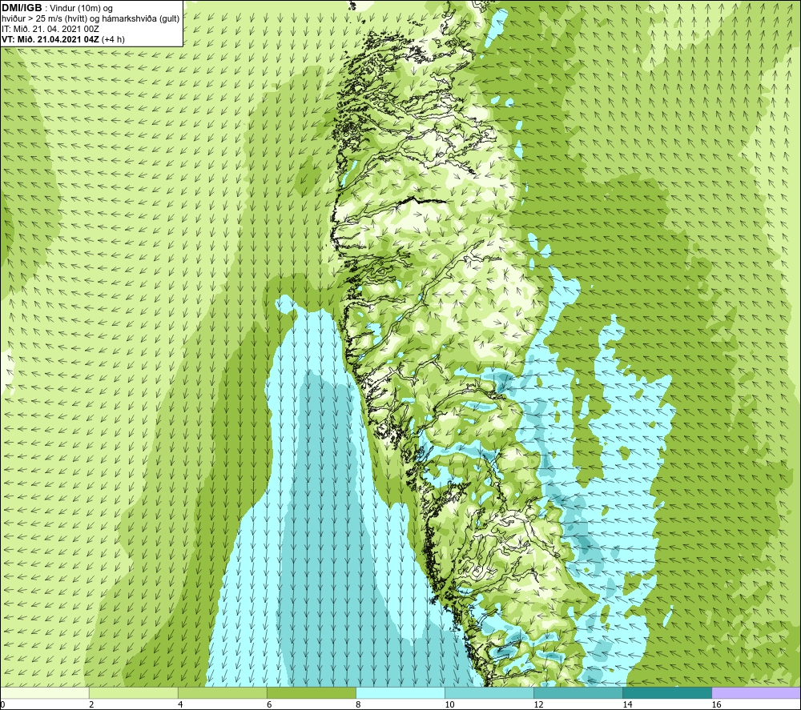Click the 8–10 m/s light cyan swatch
Screen dimensions: 801x710
[400, 692]
